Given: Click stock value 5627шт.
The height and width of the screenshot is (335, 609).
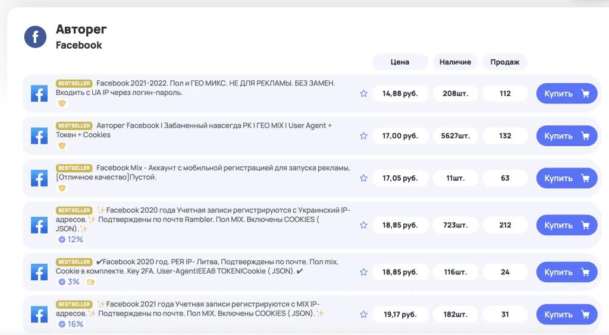Looking at the screenshot, I should pyautogui.click(x=455, y=135).
